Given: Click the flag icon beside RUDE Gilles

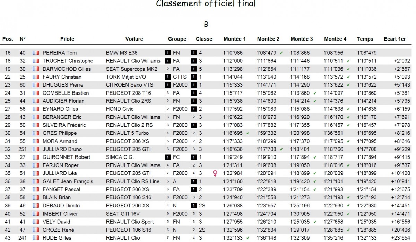Looking at the screenshot, I should tap(35, 237).
